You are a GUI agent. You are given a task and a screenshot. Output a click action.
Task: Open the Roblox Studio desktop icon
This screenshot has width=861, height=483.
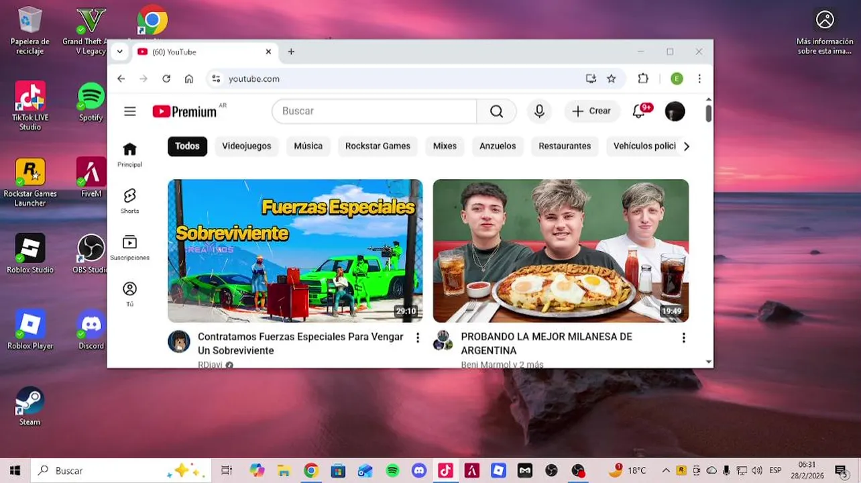[30, 254]
